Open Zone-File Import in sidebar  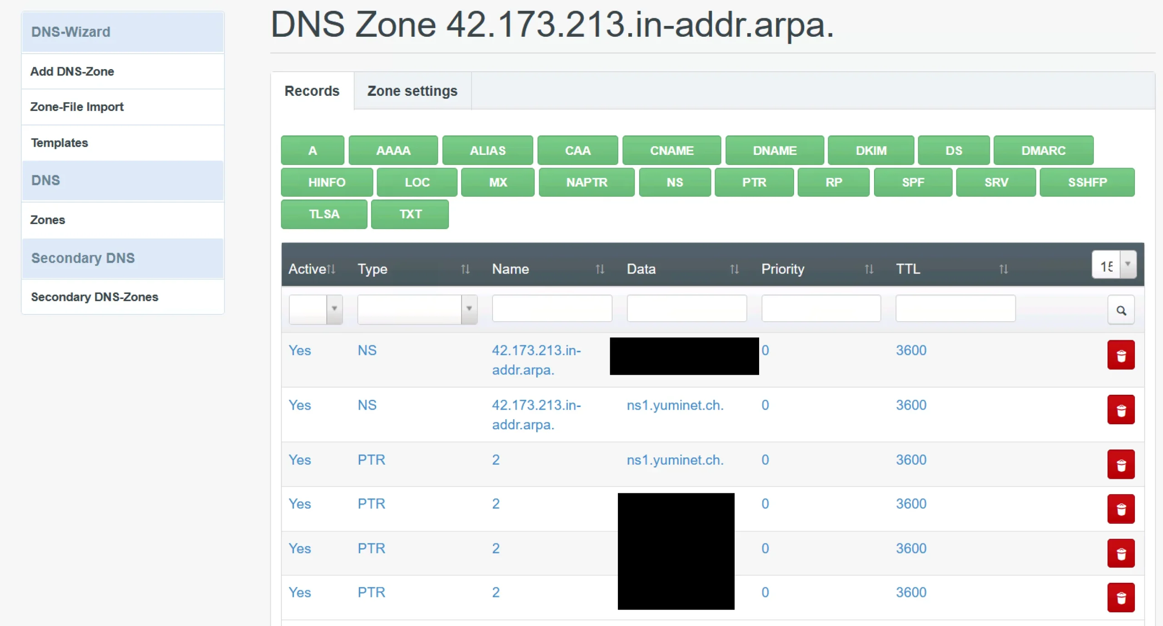pyautogui.click(x=77, y=107)
